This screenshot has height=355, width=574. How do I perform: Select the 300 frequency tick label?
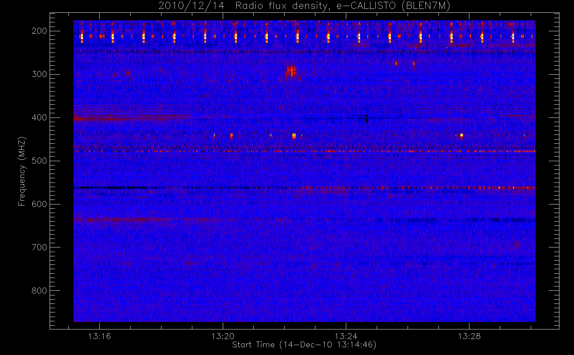39,74
